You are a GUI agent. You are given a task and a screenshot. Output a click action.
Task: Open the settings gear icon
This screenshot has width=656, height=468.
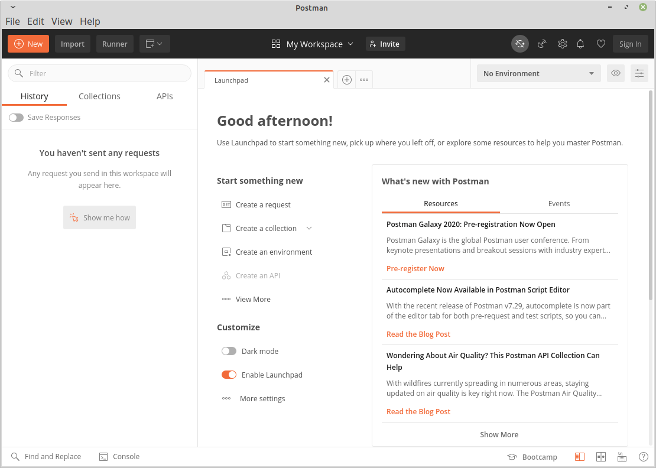[563, 44]
